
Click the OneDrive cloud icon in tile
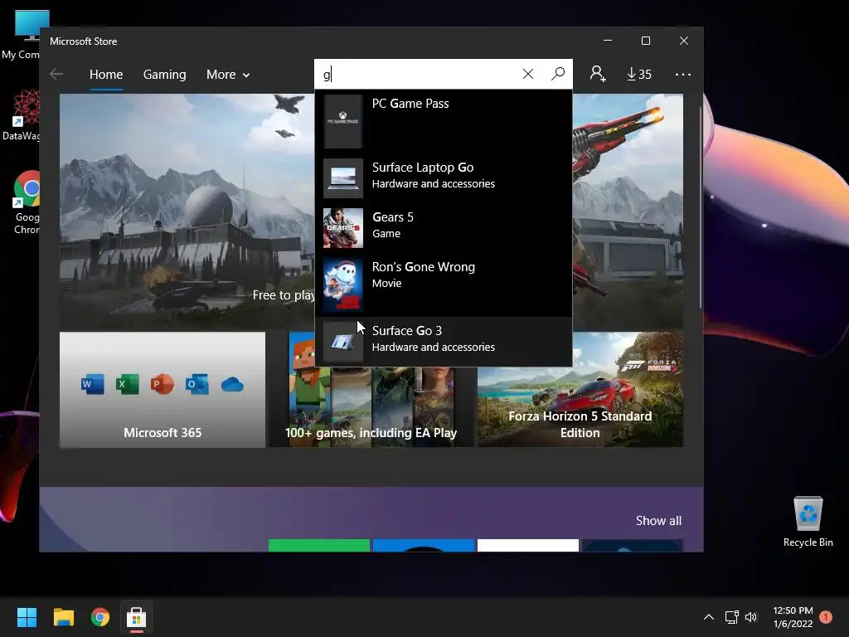pos(232,385)
